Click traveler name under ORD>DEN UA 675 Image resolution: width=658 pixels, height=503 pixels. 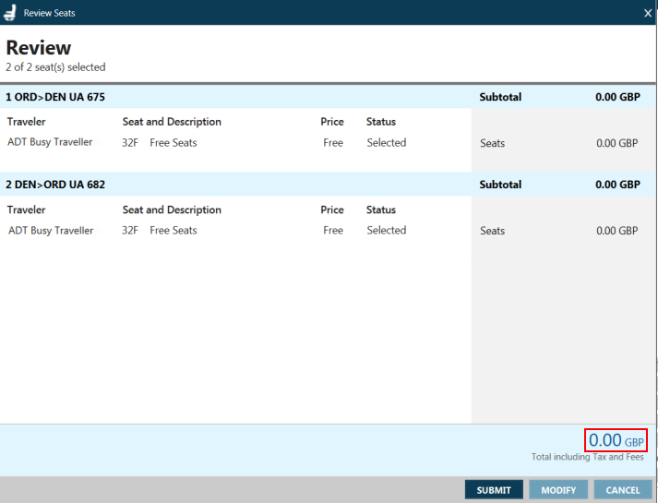51,143
